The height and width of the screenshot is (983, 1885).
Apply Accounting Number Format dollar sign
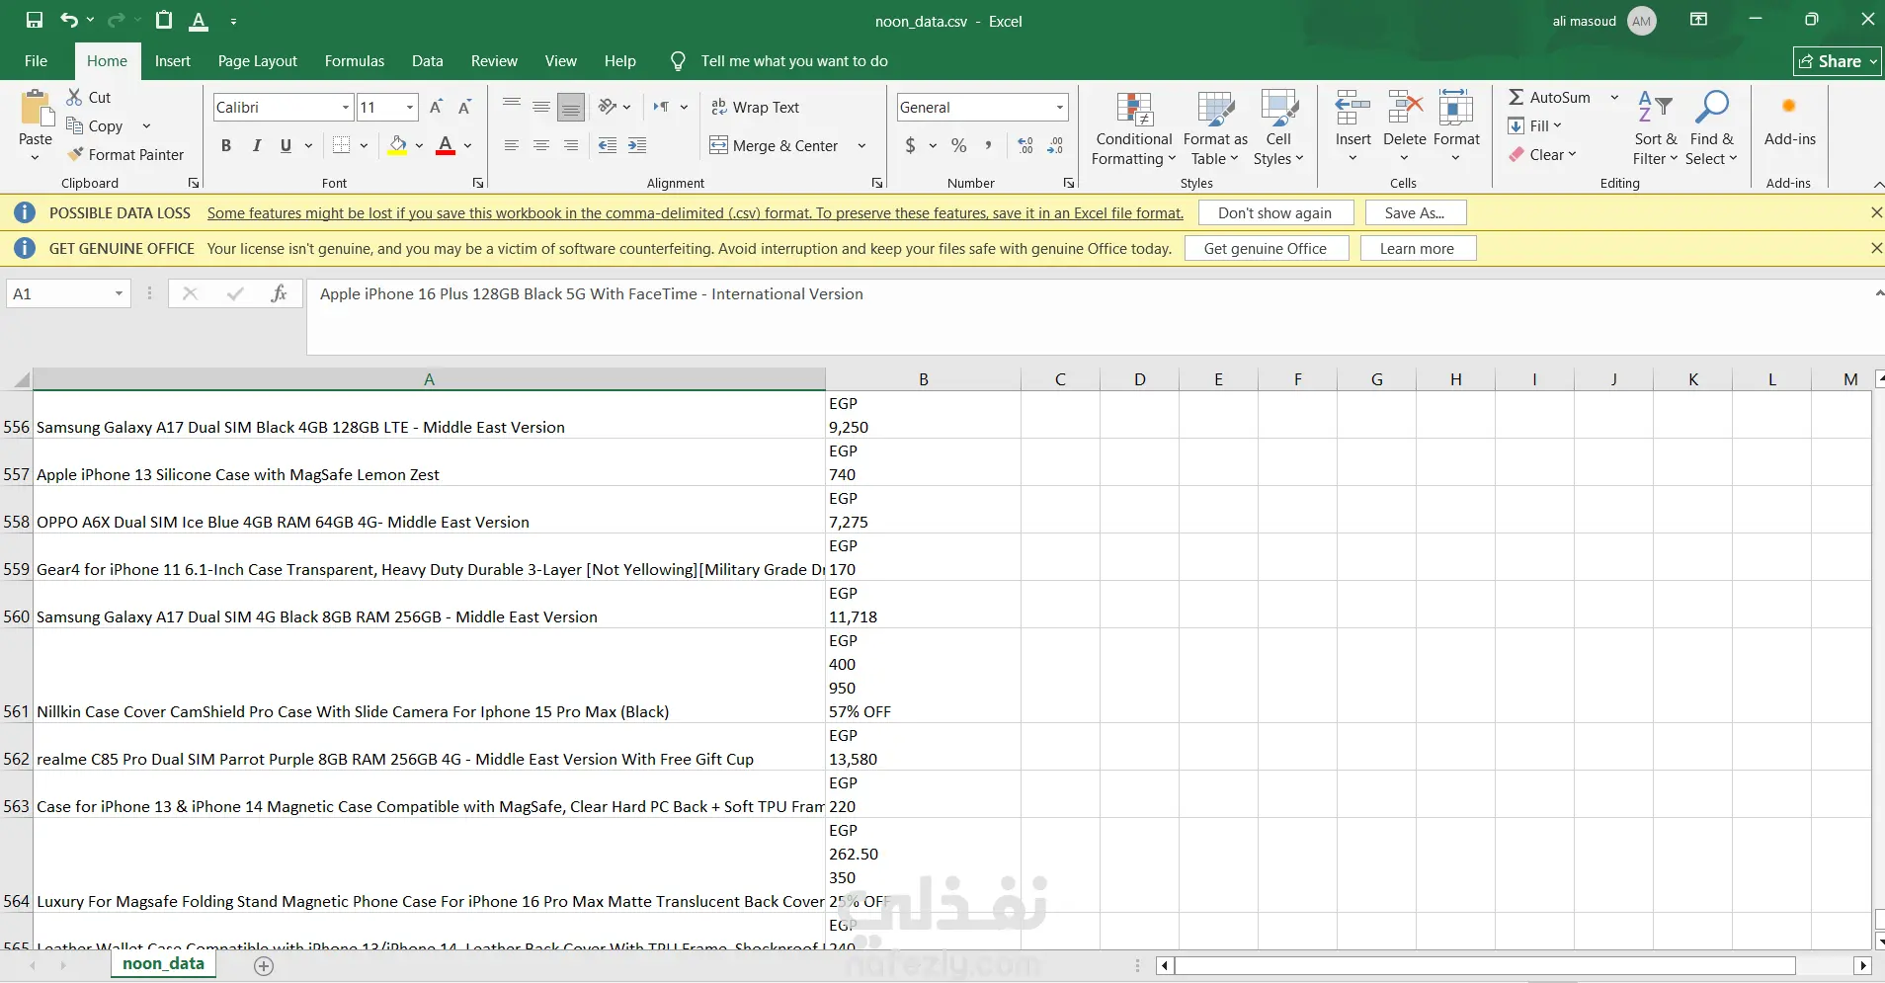click(910, 145)
